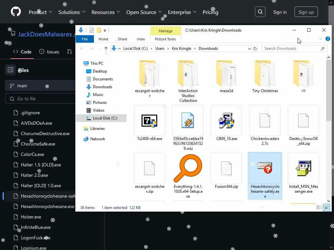Viewport: 334px width, 250px height.
Task: Open the Share ribbon tab
Action: [x=122, y=39]
